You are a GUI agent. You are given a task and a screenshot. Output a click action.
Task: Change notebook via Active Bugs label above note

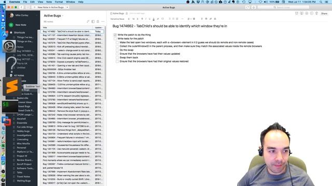click(117, 13)
